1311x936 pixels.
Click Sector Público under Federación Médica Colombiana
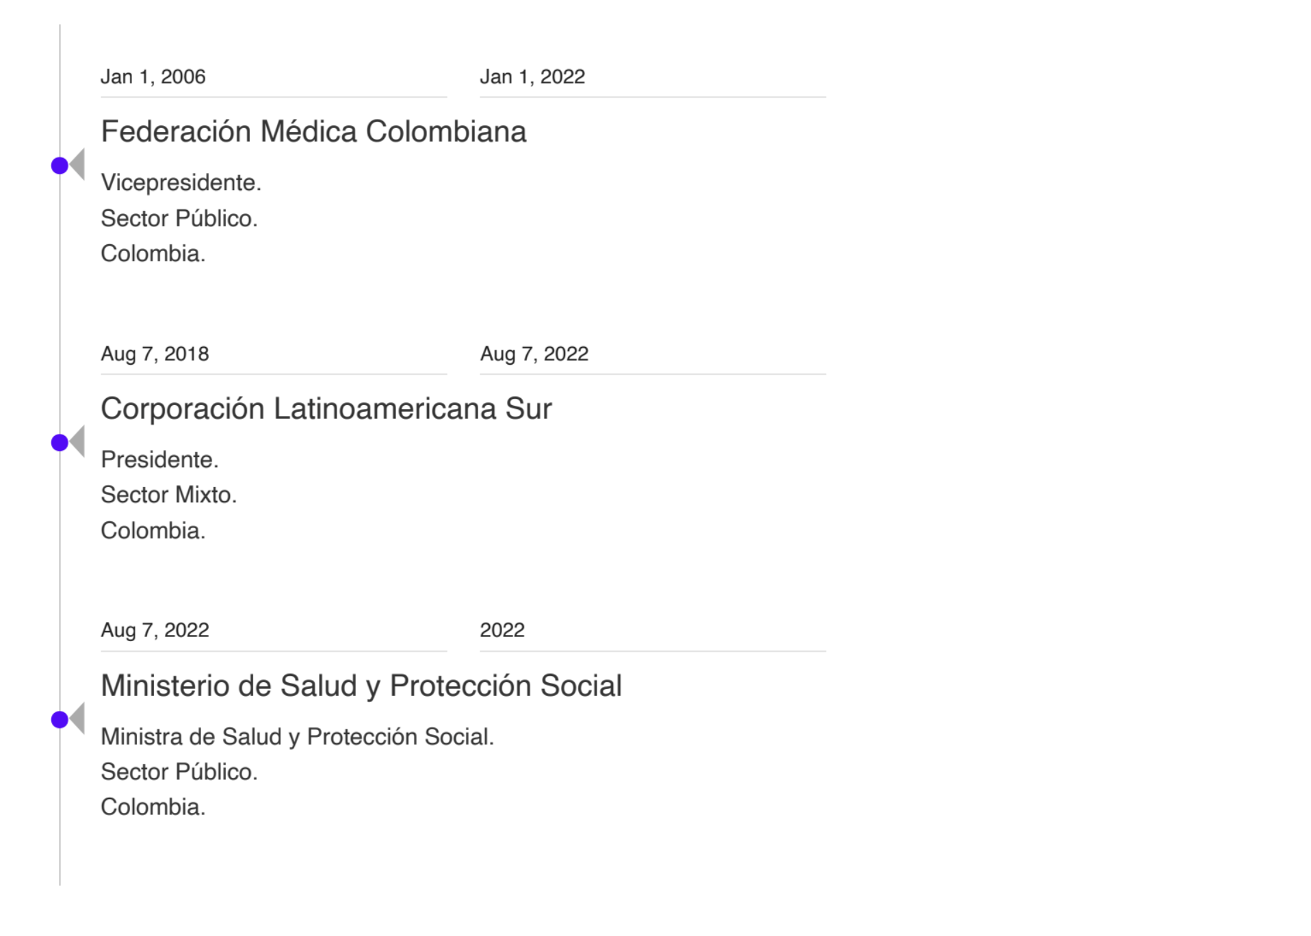click(x=179, y=218)
